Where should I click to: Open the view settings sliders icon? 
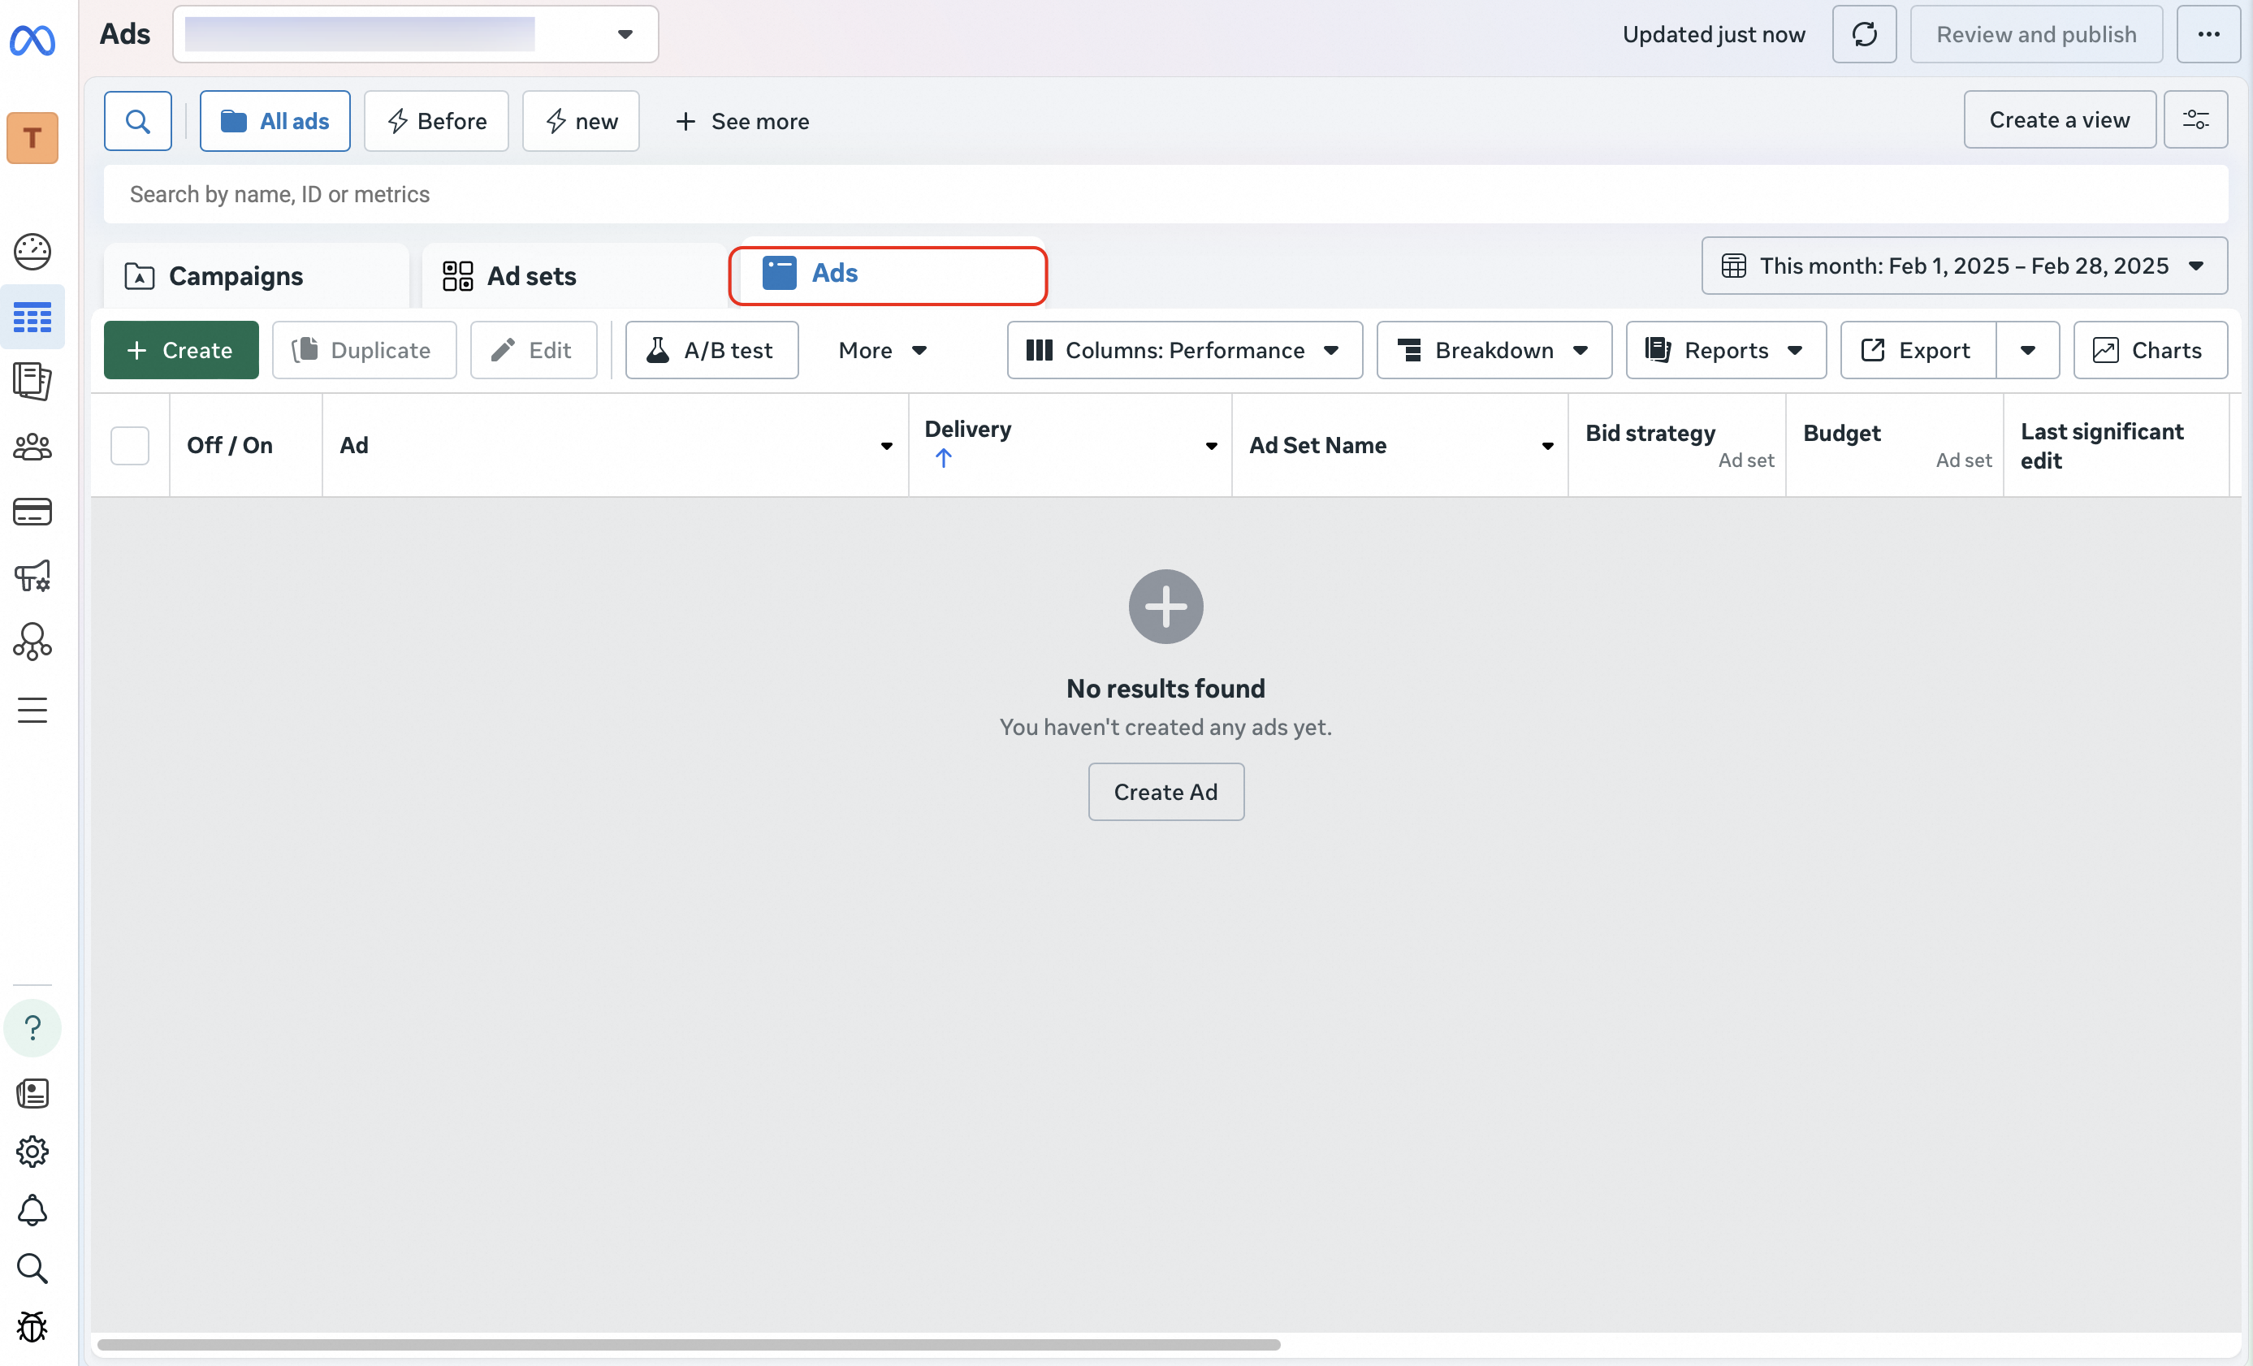[2195, 119]
